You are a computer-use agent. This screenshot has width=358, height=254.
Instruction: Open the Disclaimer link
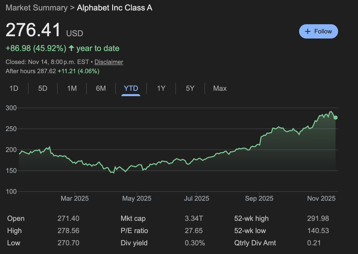109,62
